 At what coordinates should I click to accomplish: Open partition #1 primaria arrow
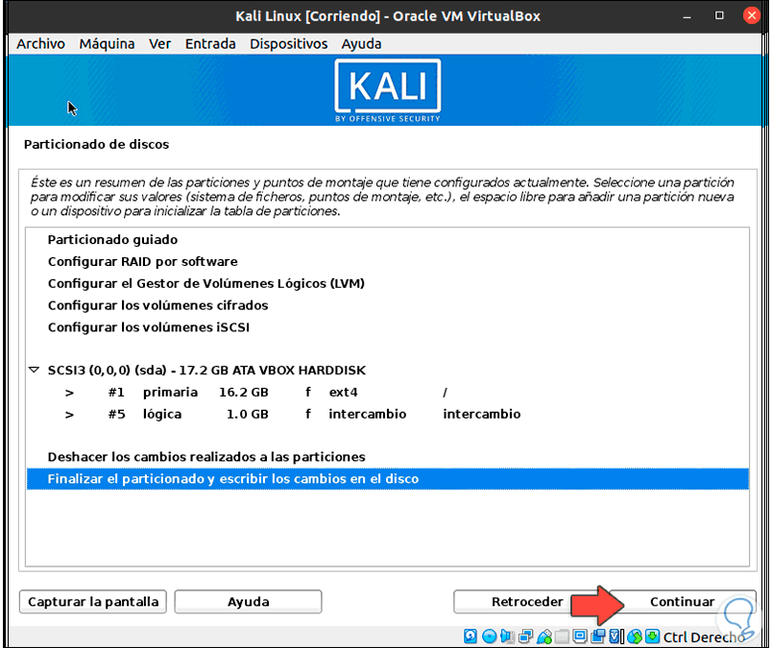tap(69, 393)
